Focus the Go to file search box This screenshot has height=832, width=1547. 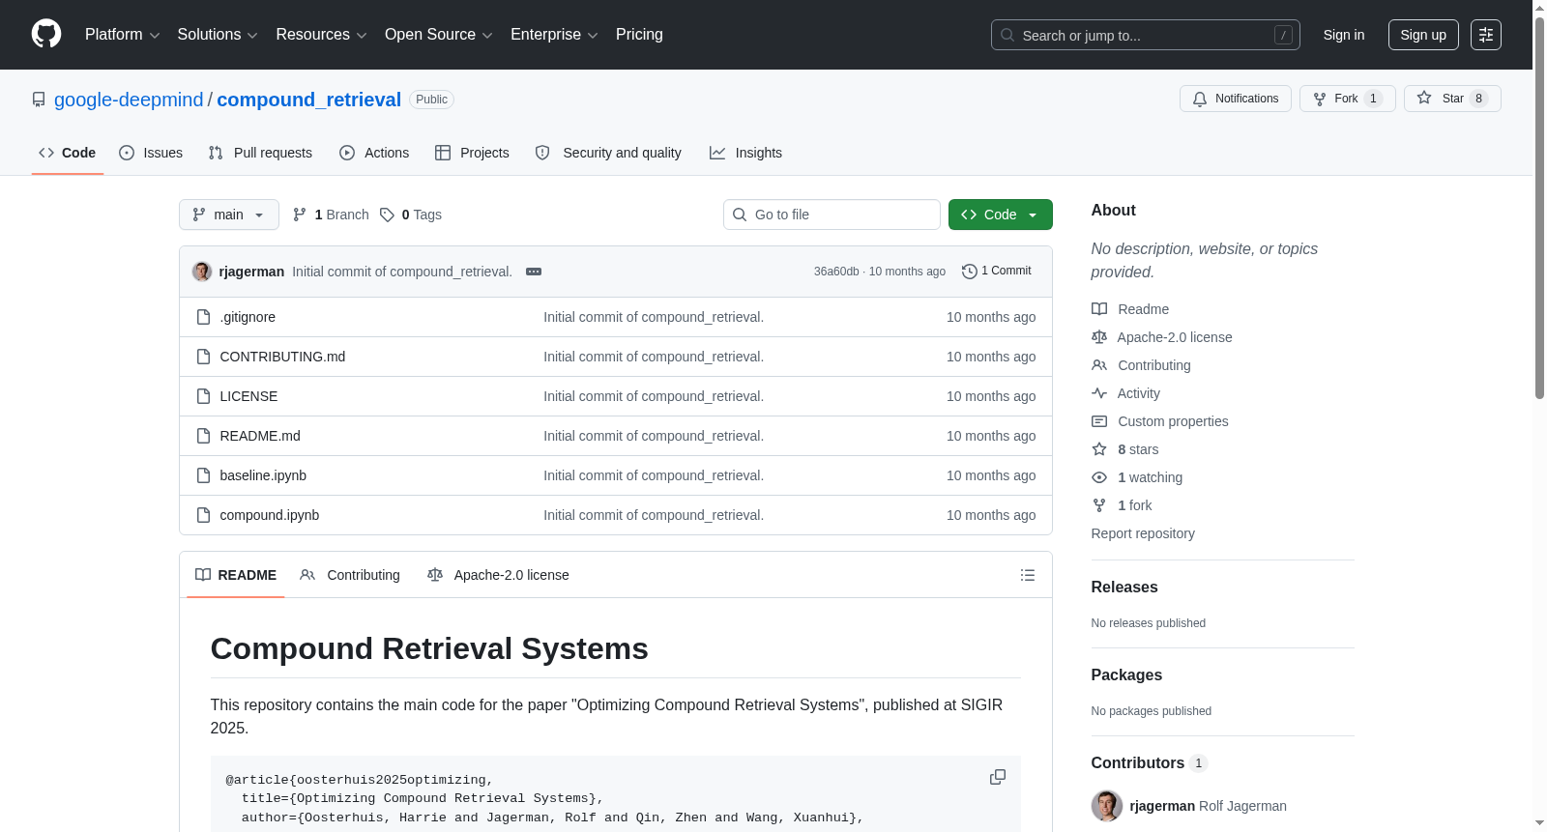[832, 215]
